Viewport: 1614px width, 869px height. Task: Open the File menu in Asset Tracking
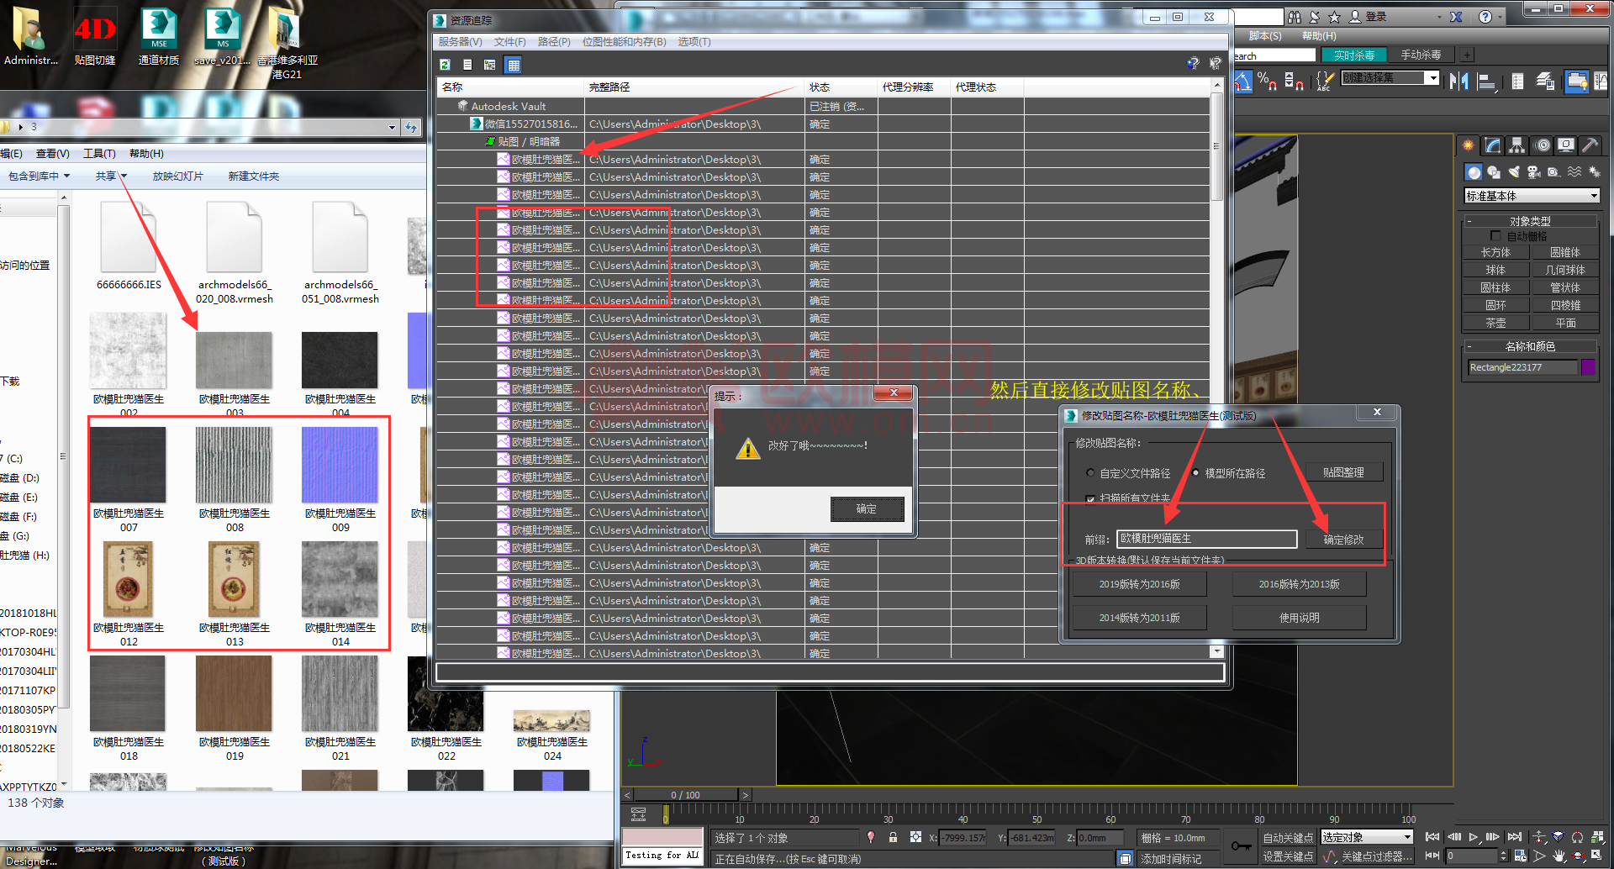tap(509, 42)
